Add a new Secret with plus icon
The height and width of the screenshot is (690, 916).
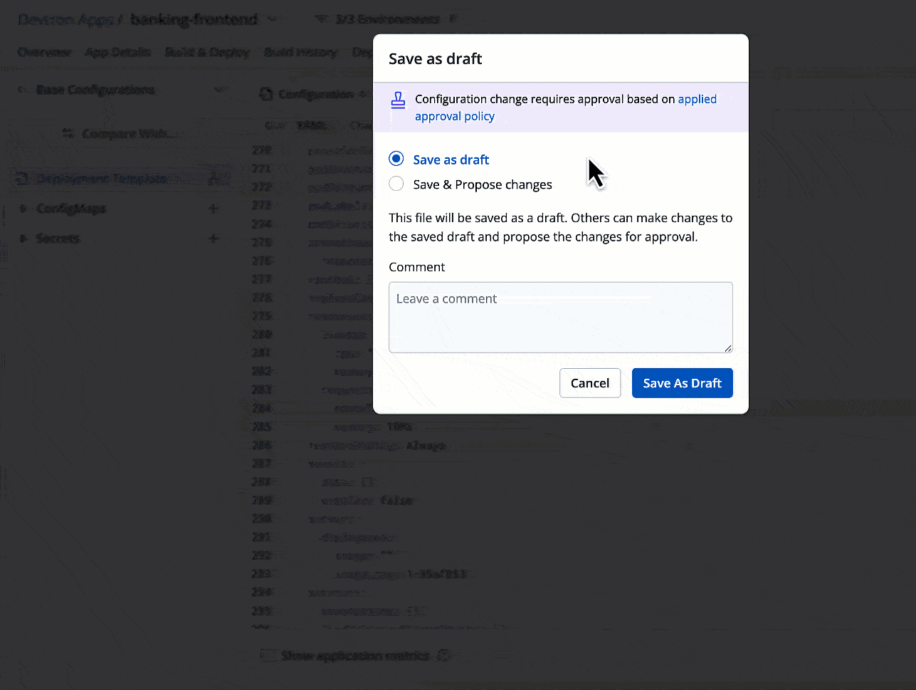tap(213, 239)
